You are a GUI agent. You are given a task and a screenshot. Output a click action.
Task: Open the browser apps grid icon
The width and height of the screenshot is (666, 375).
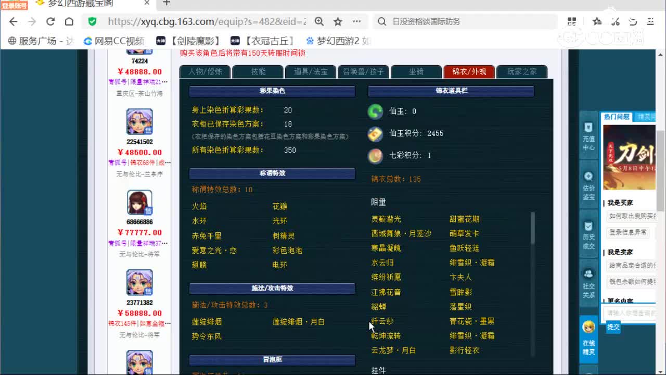pyautogui.click(x=572, y=21)
